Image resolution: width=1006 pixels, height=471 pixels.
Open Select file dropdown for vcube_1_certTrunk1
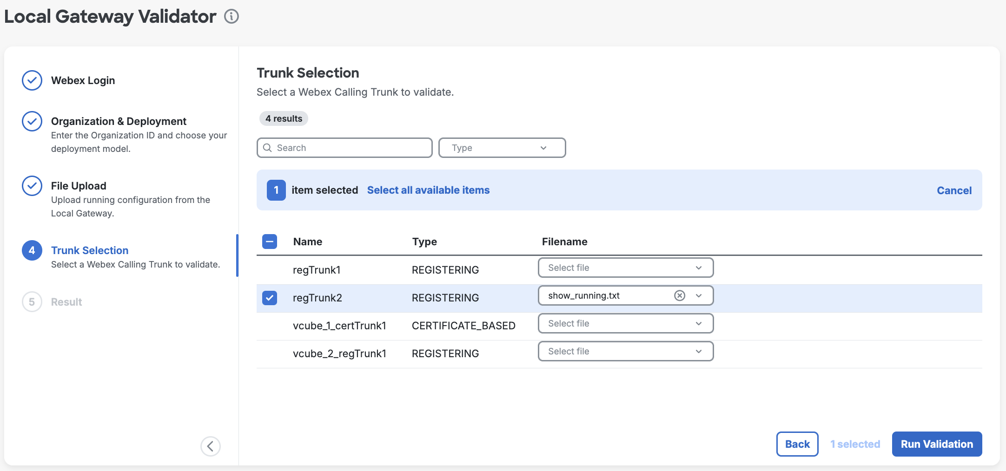click(626, 323)
